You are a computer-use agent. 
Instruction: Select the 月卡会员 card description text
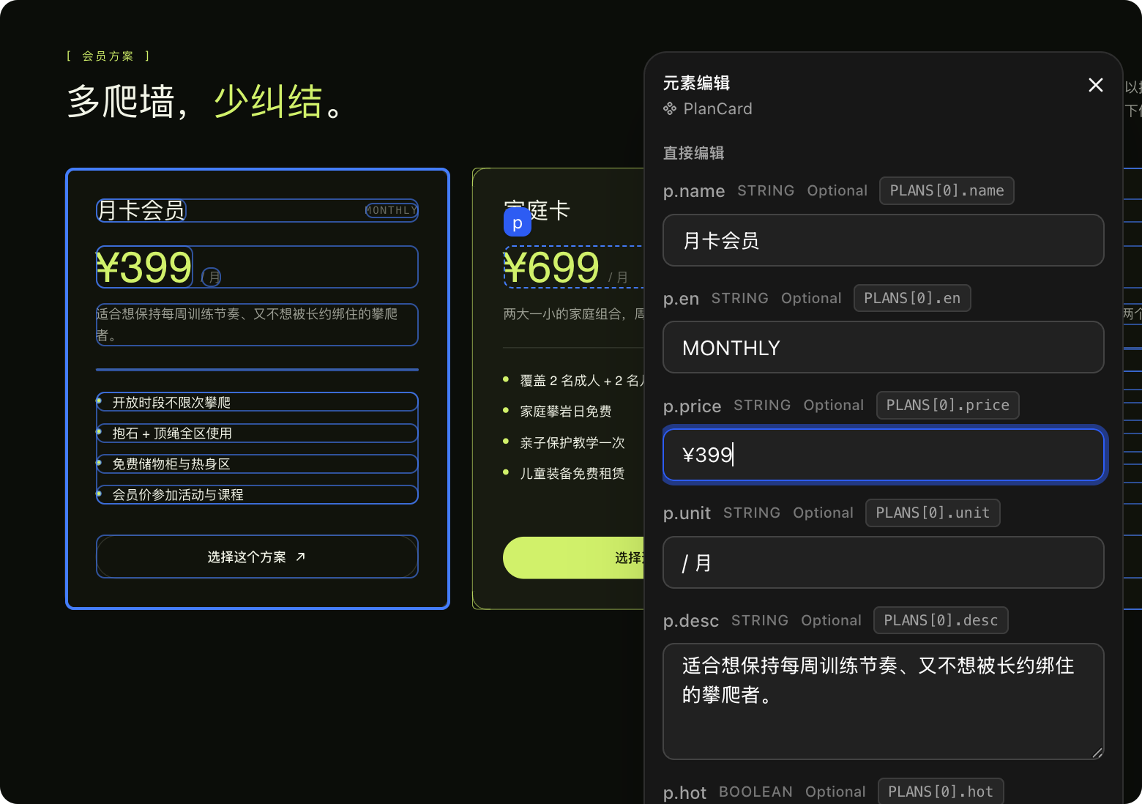point(257,324)
